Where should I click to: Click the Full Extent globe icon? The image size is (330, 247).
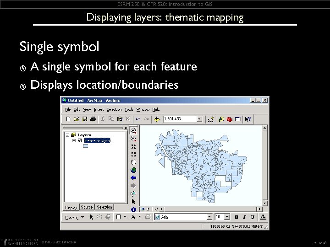tap(133, 170)
